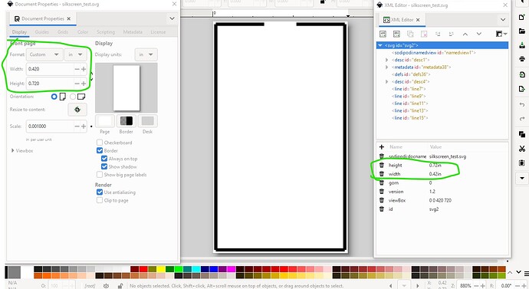Switch to the Grids tab
529x289 pixels.
pos(63,32)
